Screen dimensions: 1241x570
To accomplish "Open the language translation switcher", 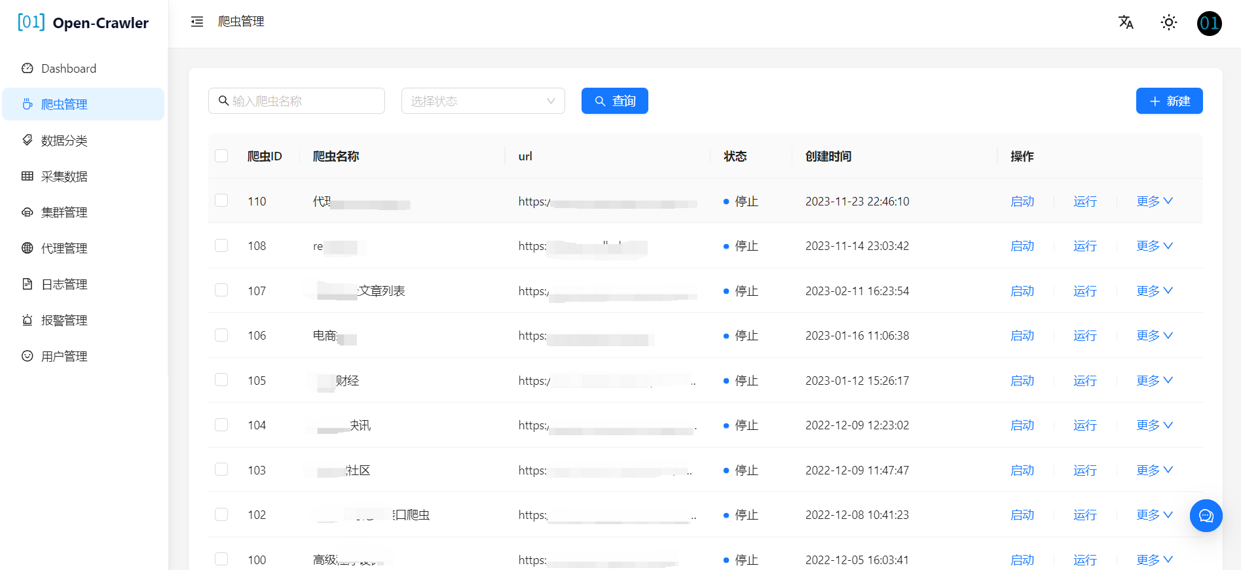I will [1126, 22].
